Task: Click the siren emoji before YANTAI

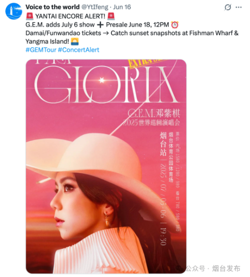Action: tap(30, 16)
